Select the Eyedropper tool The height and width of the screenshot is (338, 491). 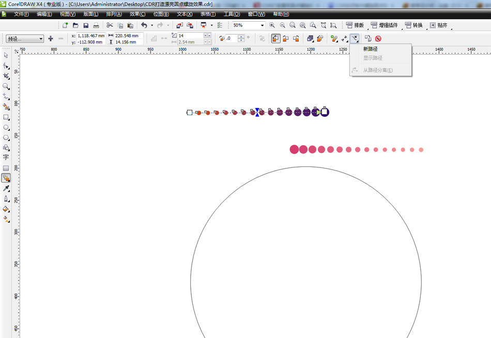(7, 189)
